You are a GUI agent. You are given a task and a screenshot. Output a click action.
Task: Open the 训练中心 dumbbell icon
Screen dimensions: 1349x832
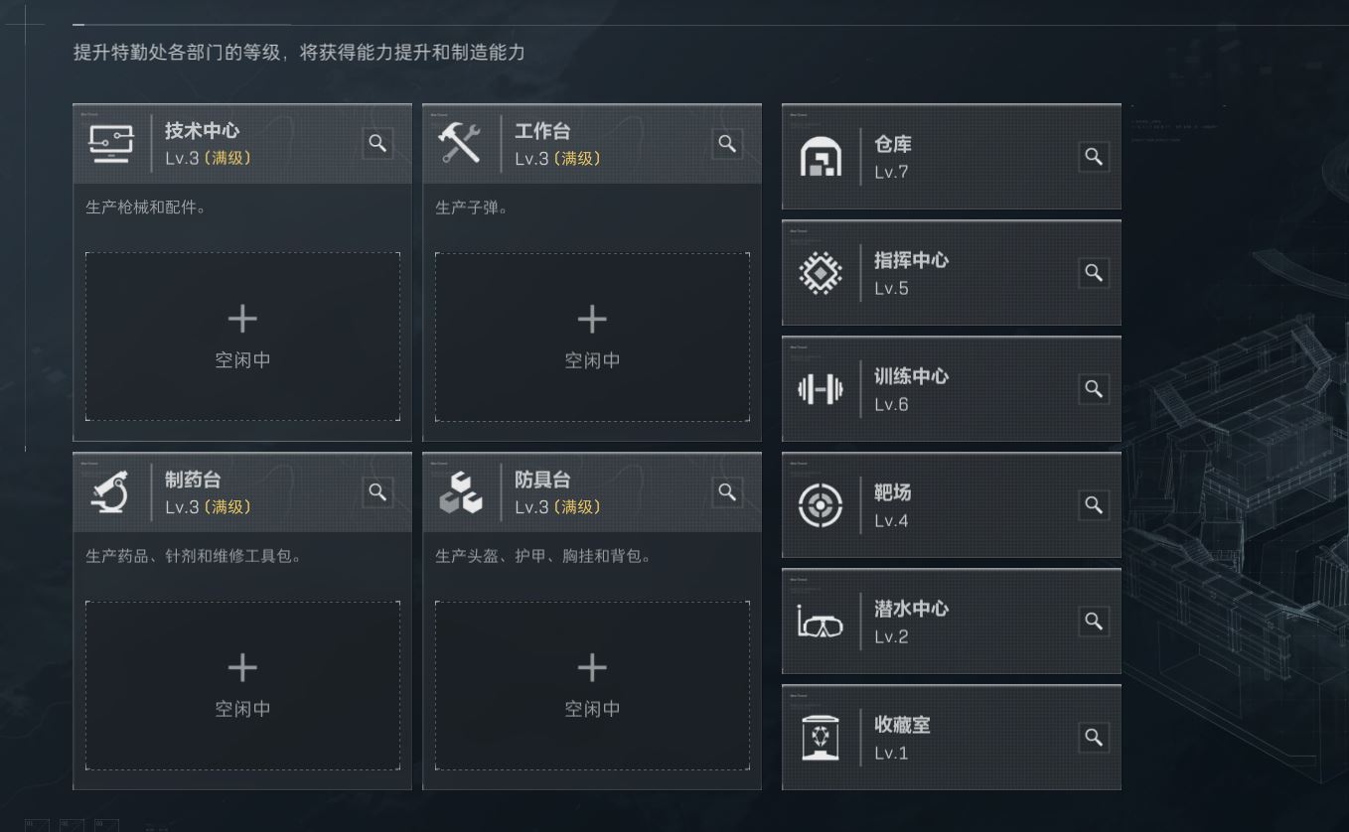pos(821,389)
